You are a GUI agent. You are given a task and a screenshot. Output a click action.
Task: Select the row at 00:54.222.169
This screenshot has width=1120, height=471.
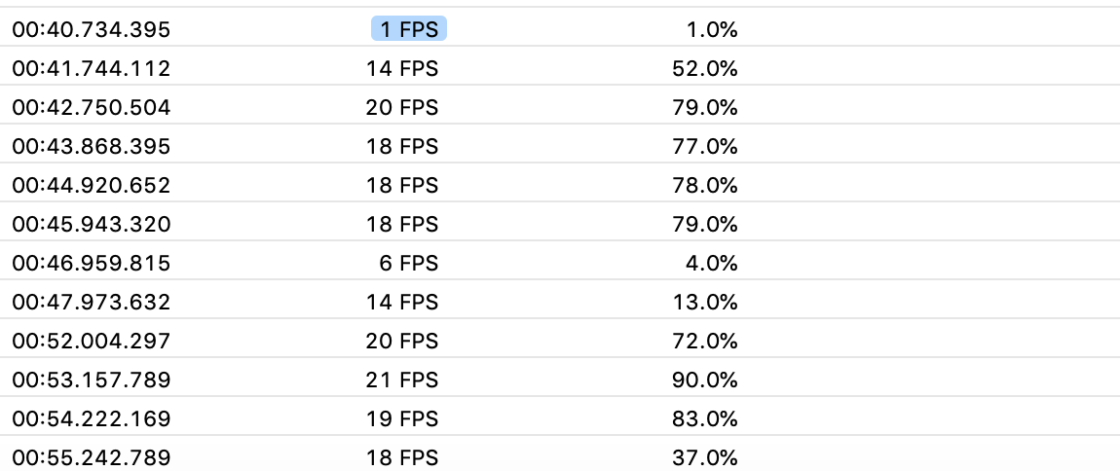click(560, 418)
